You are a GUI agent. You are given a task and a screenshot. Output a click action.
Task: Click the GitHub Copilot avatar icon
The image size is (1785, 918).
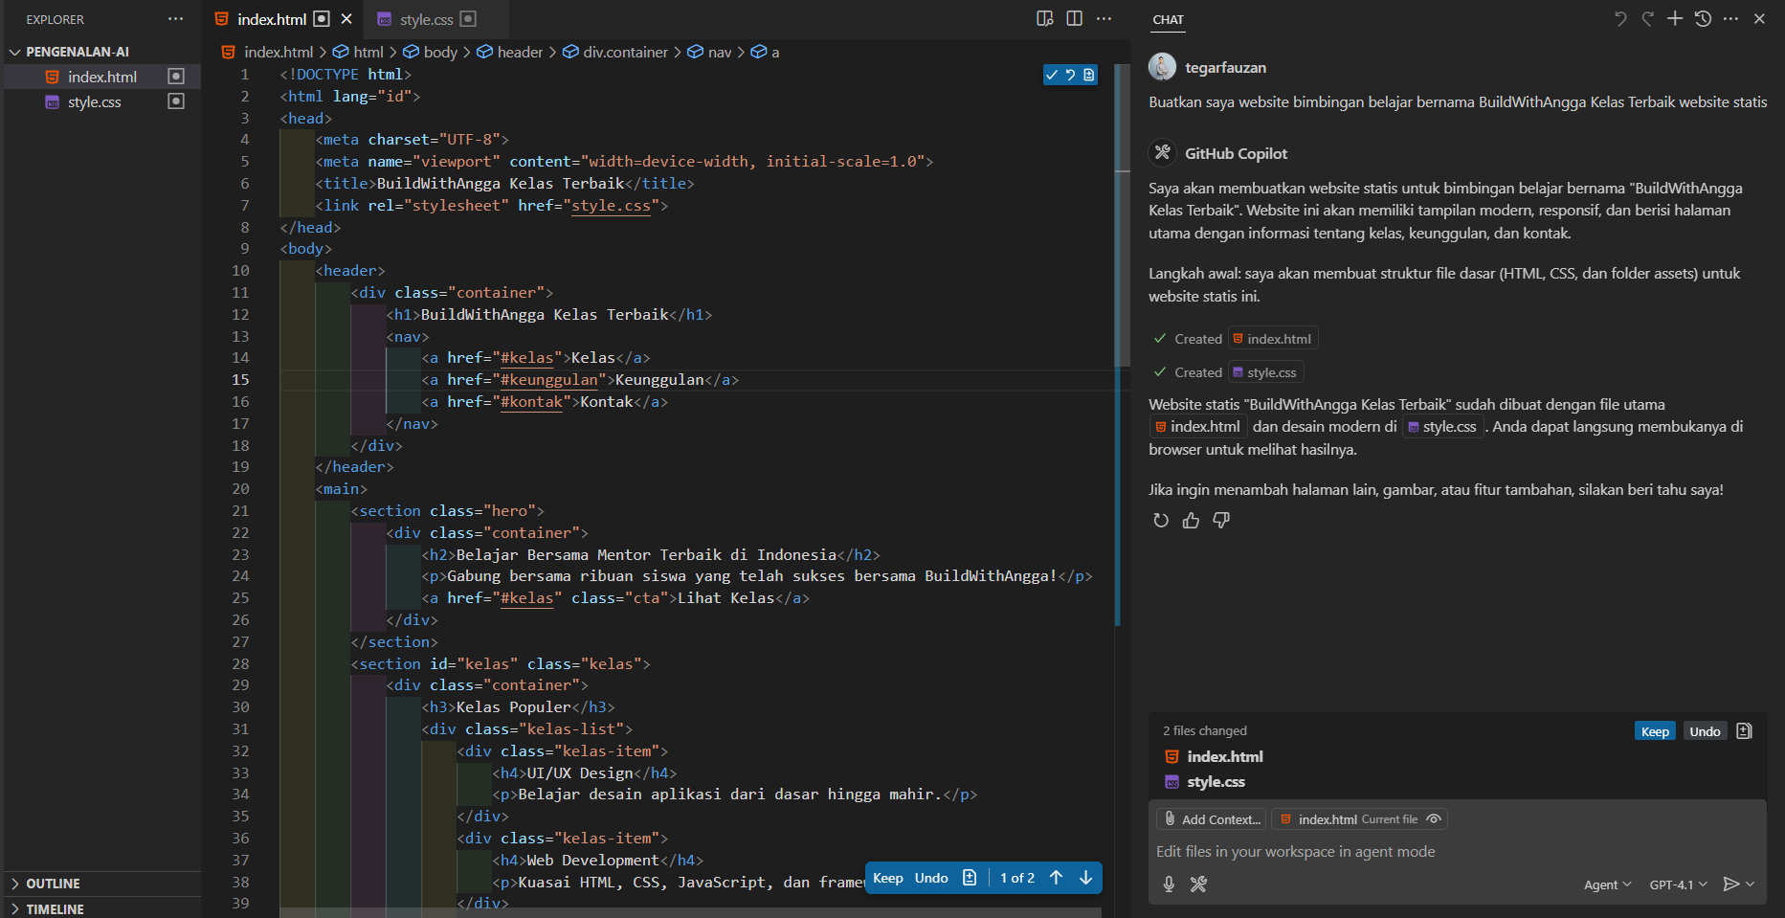1162,152
